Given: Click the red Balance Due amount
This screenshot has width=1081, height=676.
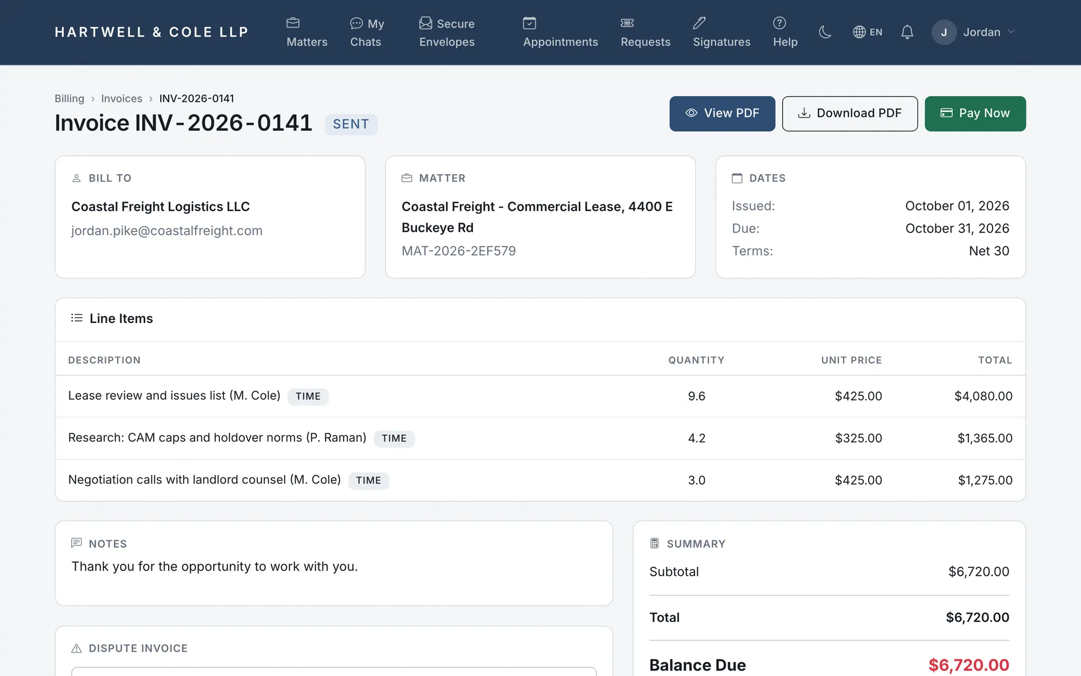Looking at the screenshot, I should click(969, 665).
